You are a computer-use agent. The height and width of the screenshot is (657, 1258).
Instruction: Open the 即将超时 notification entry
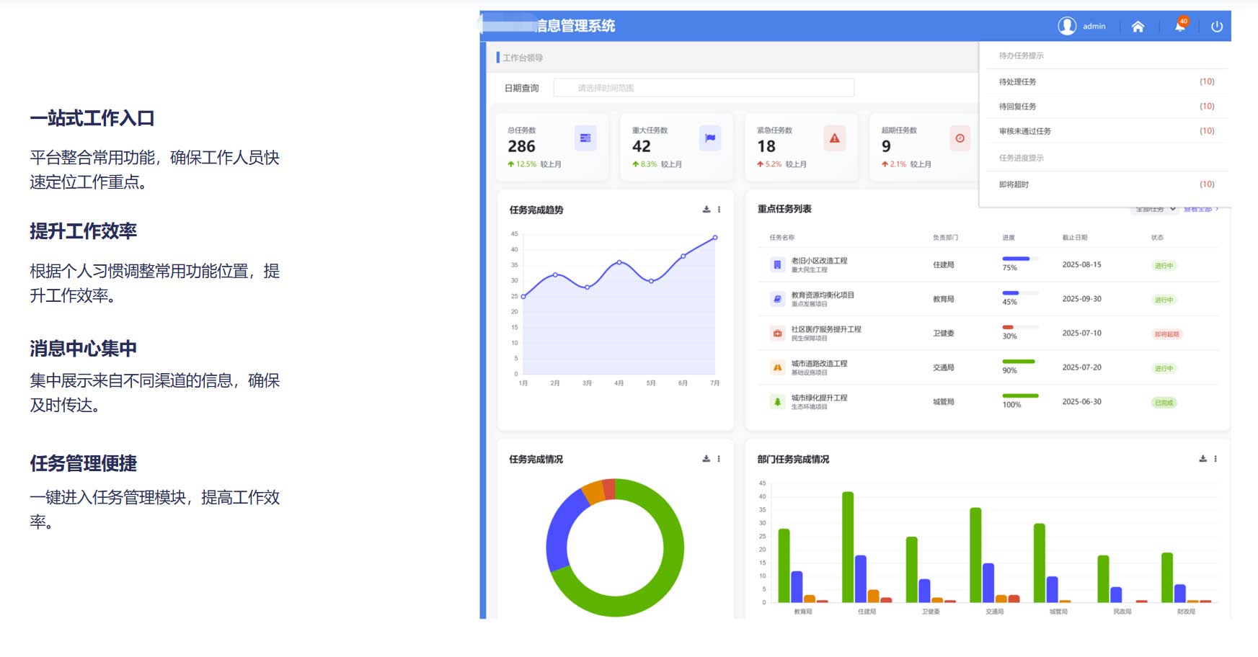coord(1014,184)
